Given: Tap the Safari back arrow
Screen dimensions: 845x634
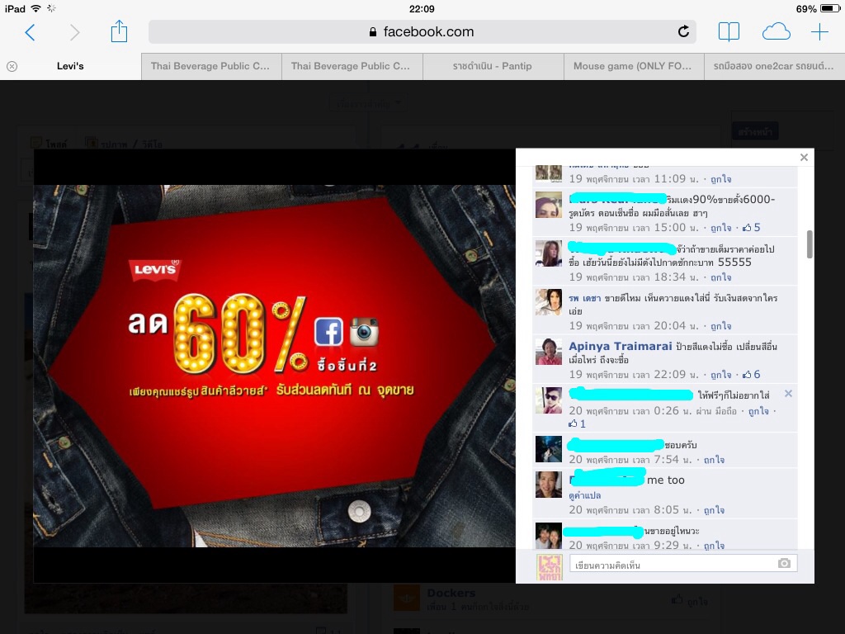Looking at the screenshot, I should [31, 32].
